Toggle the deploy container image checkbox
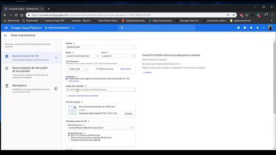Image resolution: width=276 pixels, height=155 pixels. click(x=67, y=79)
